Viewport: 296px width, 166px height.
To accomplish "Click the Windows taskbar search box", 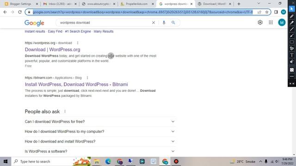I will pyautogui.click(x=51, y=161).
